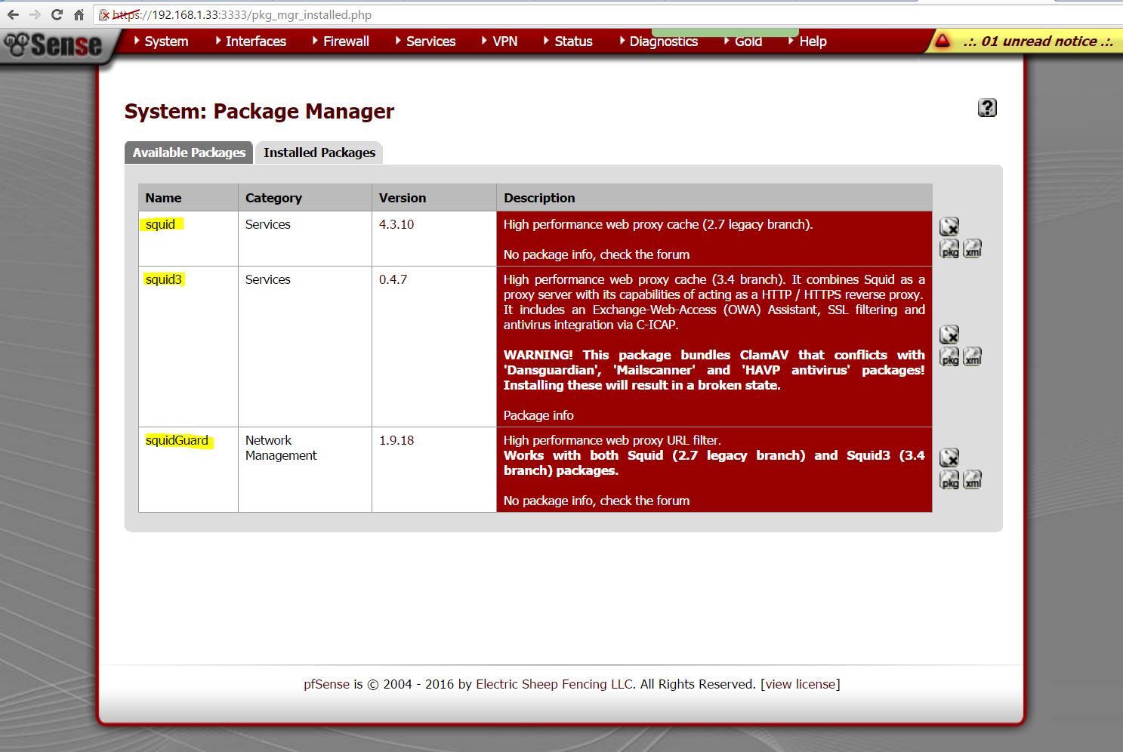This screenshot has height=752, width=1123.
Task: Reload the page with browser refresh button
Action: [x=57, y=14]
